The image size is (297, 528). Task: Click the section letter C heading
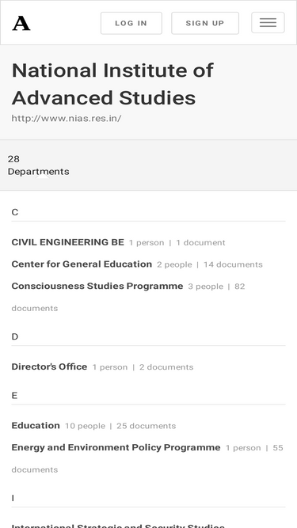pyautogui.click(x=15, y=212)
